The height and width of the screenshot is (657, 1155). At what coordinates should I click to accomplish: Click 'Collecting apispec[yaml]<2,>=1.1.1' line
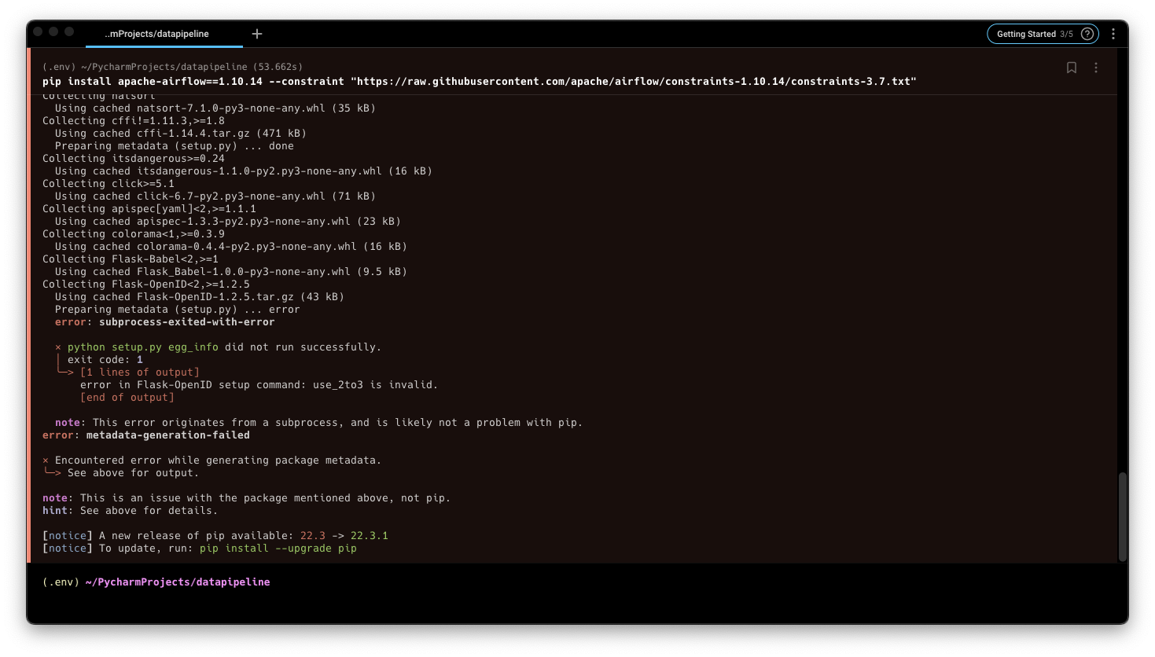click(x=149, y=209)
